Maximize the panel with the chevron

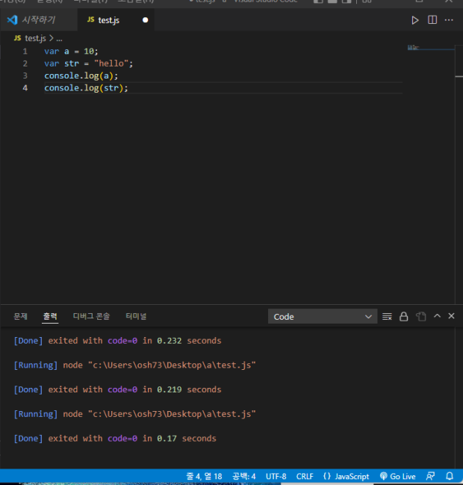437,316
